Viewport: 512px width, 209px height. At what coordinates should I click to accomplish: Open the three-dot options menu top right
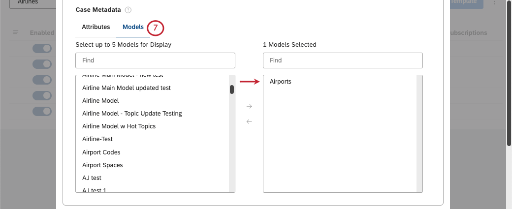click(x=495, y=2)
